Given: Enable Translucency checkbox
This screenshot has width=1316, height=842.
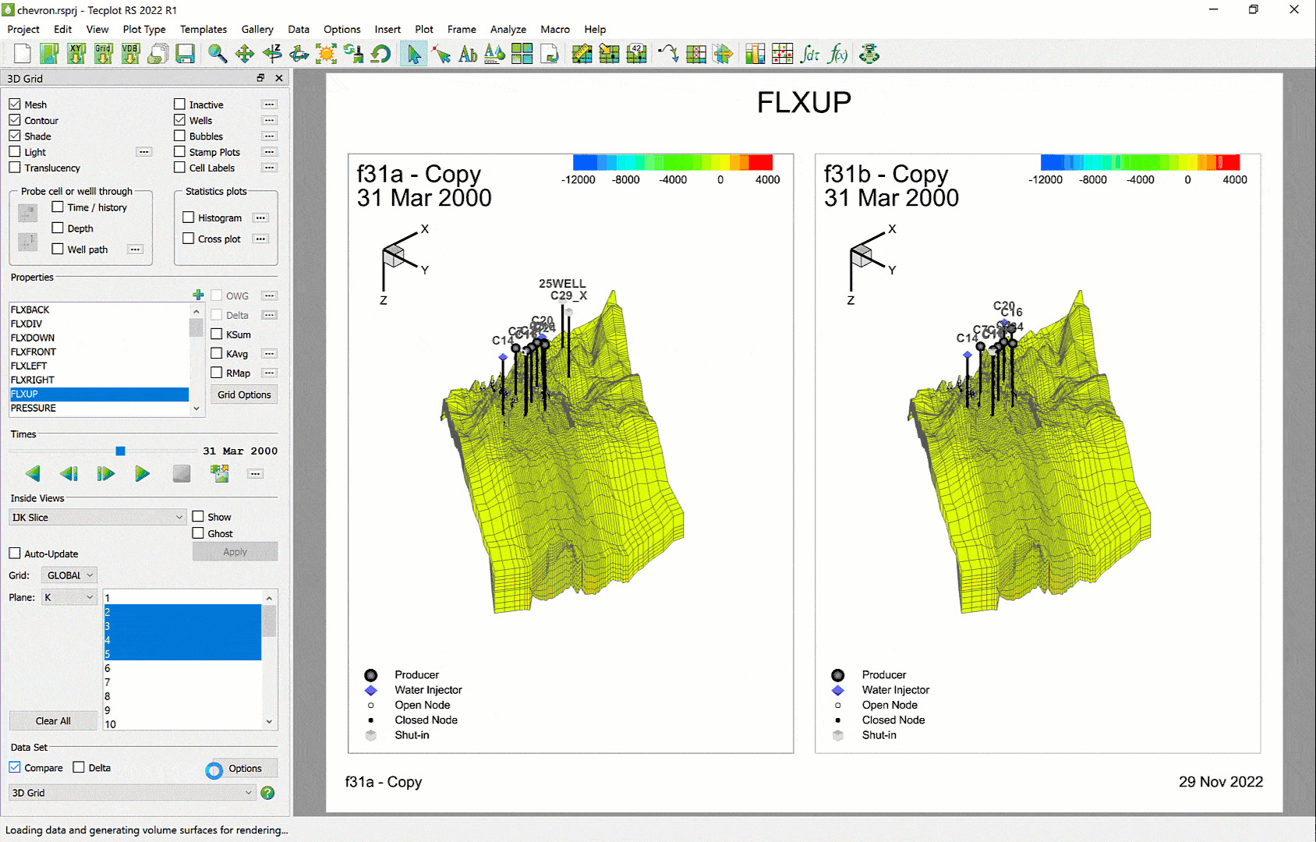Looking at the screenshot, I should tap(15, 168).
